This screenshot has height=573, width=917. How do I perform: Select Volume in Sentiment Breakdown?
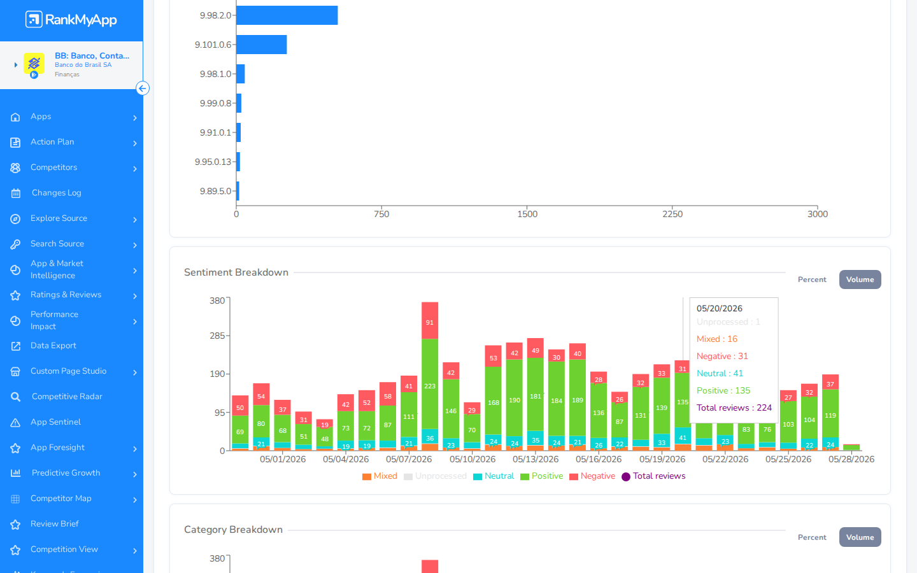pyautogui.click(x=860, y=279)
